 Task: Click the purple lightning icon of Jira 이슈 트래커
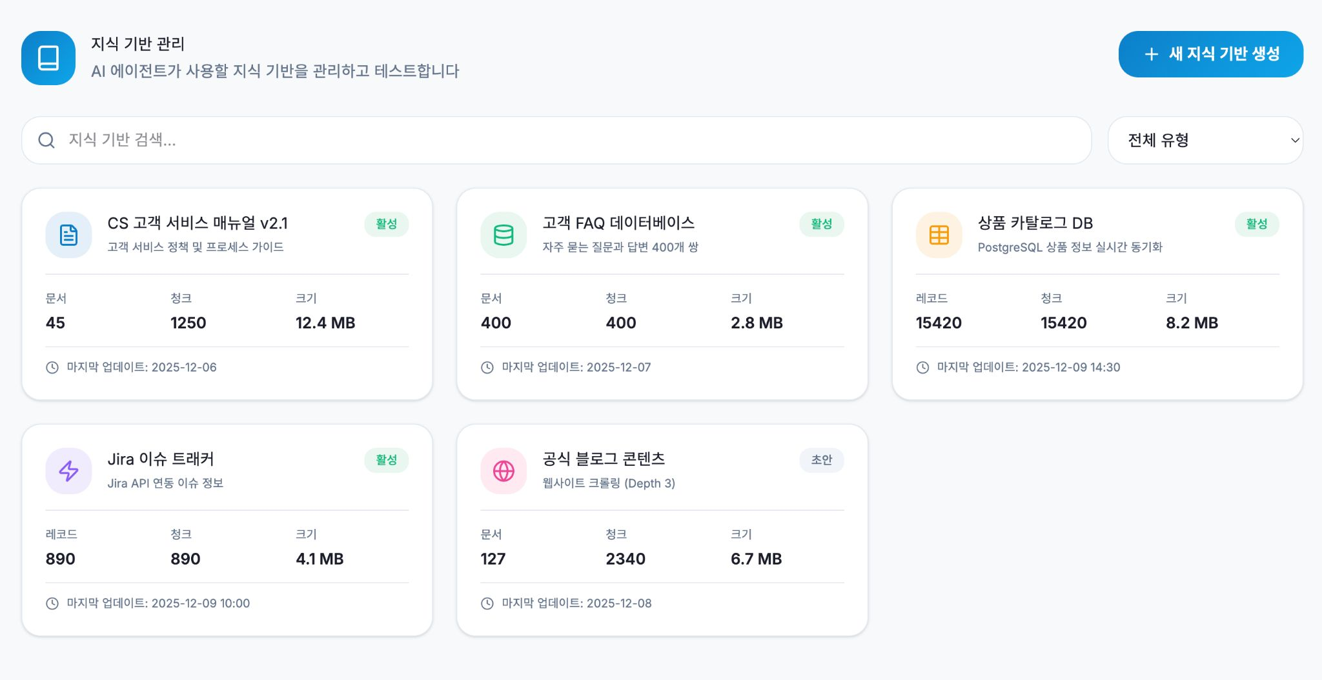(x=68, y=471)
